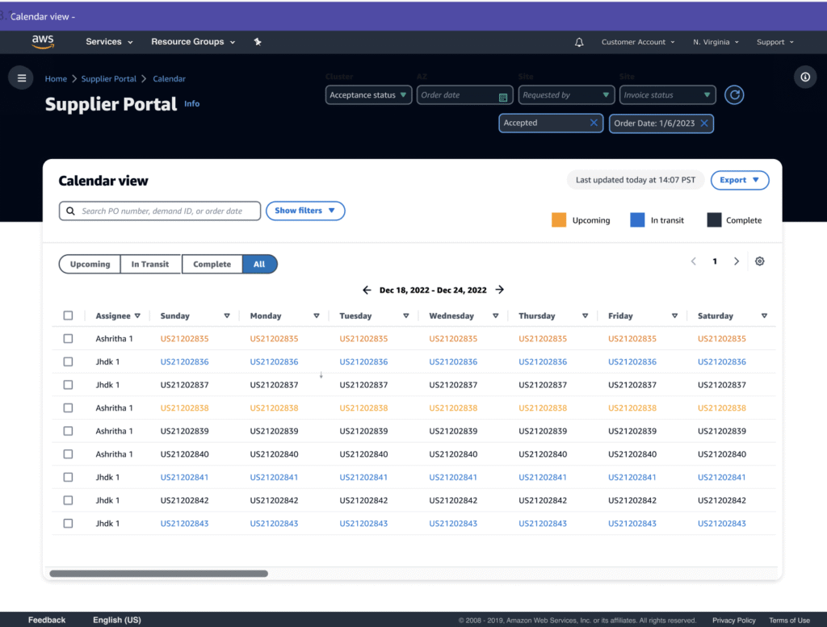
Task: Go to next week with right arrow
Action: [x=500, y=290]
